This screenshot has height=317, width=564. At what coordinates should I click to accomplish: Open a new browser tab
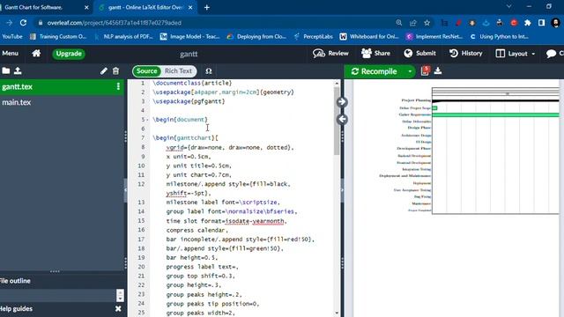(207, 7)
